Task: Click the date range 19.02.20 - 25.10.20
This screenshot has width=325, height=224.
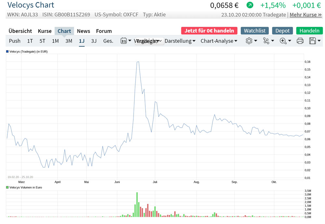Action: (x=20, y=177)
